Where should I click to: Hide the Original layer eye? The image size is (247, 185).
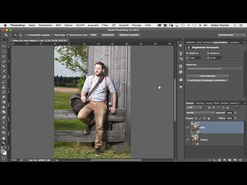(188, 140)
